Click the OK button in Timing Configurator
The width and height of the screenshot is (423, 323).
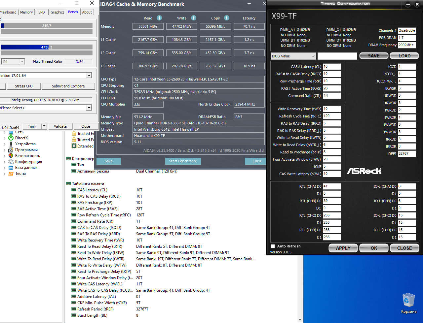[x=374, y=248]
